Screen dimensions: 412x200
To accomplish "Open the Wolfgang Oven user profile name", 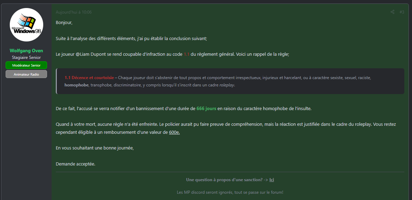I will (26, 51).
